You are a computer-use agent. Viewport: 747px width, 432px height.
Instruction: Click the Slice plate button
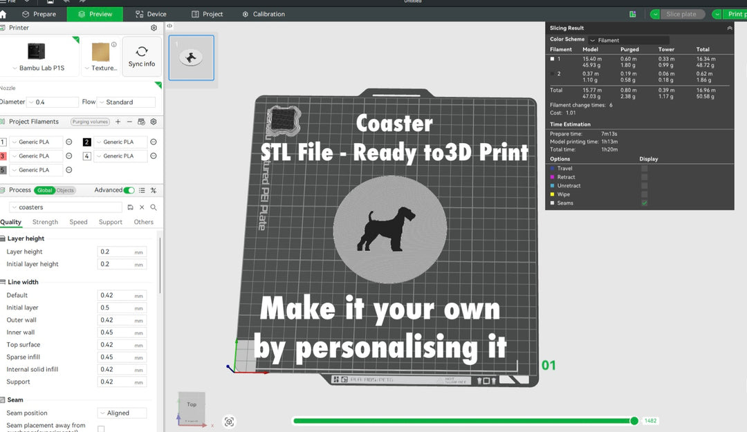coord(681,13)
